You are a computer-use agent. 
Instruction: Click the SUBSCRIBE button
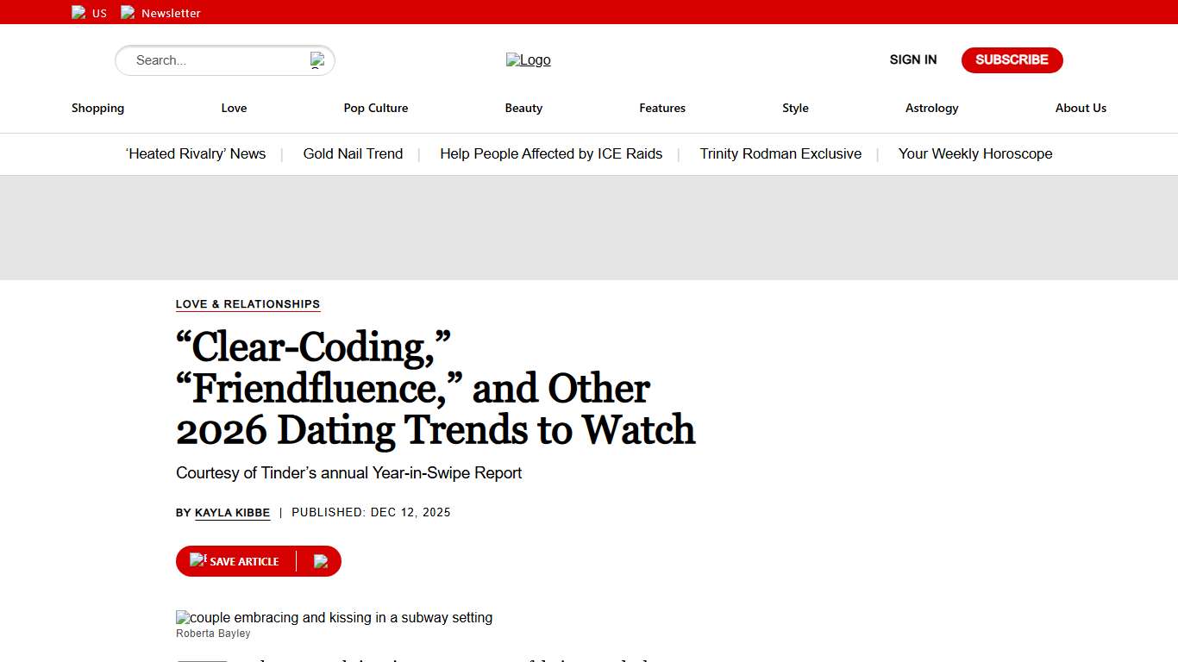pyautogui.click(x=1012, y=59)
